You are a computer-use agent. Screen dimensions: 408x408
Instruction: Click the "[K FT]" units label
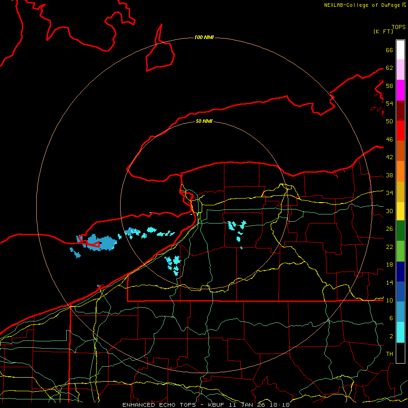click(383, 31)
